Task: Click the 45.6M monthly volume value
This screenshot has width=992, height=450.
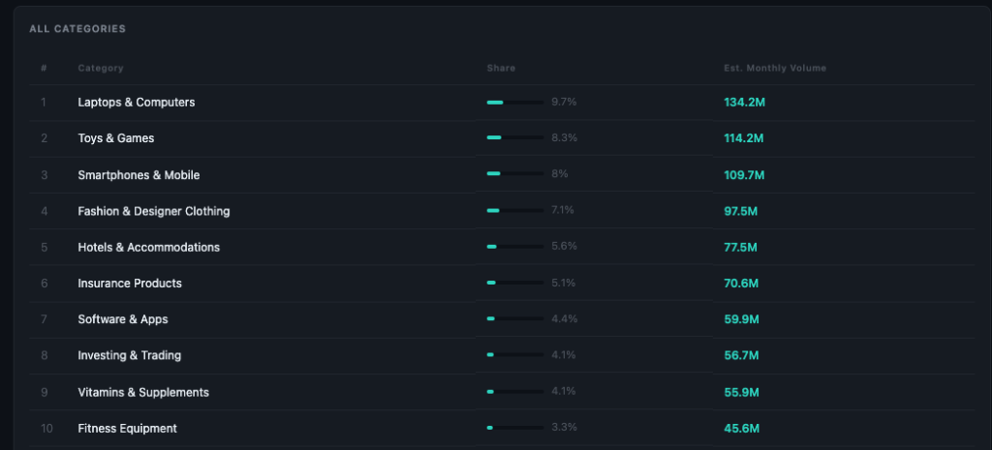Action: 741,429
